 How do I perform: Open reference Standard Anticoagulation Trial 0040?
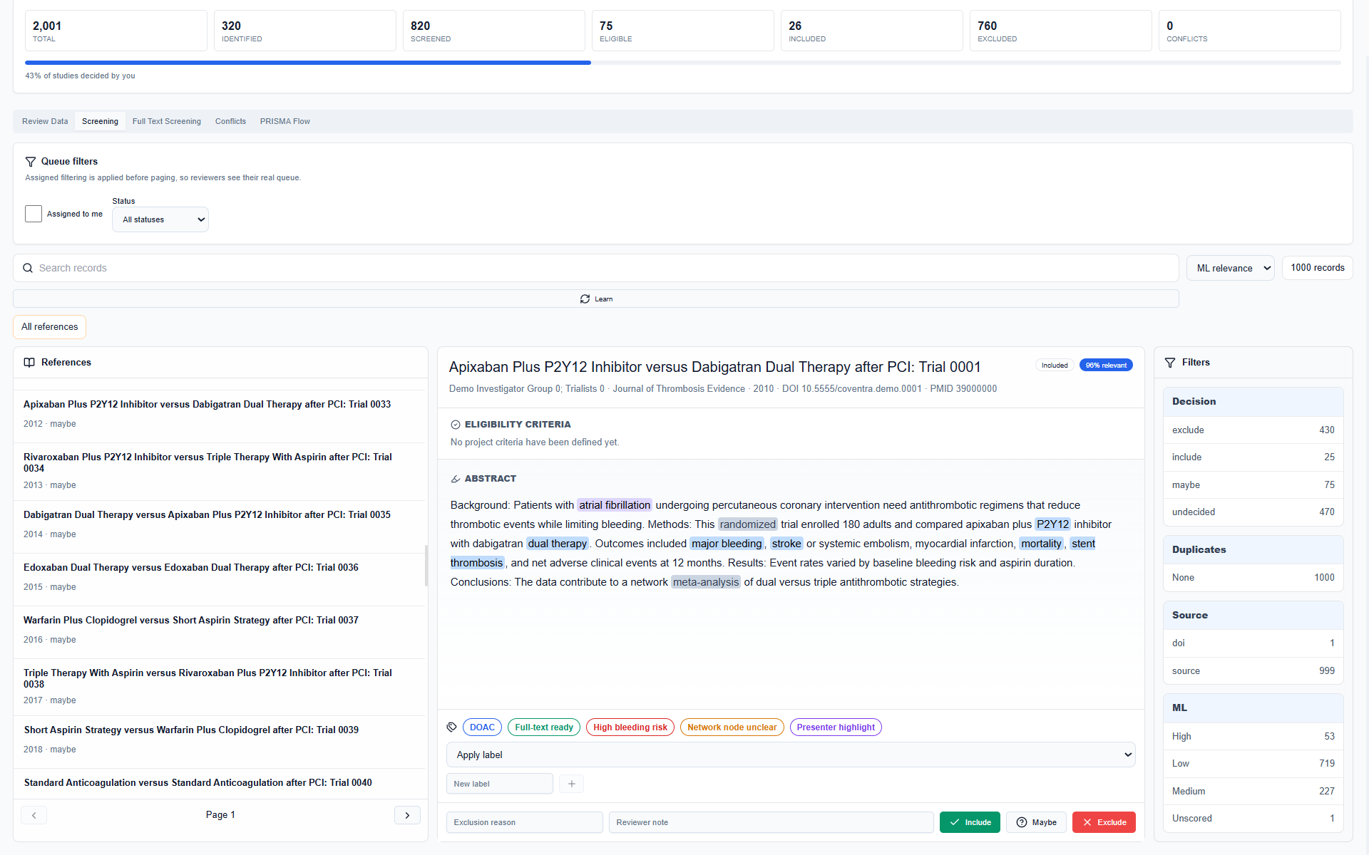pos(220,783)
